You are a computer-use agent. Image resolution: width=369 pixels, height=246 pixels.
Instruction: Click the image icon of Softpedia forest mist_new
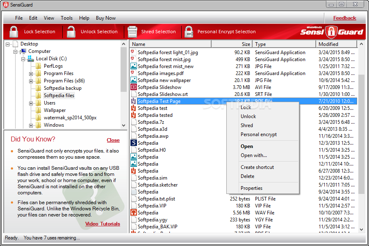[x=133, y=66]
